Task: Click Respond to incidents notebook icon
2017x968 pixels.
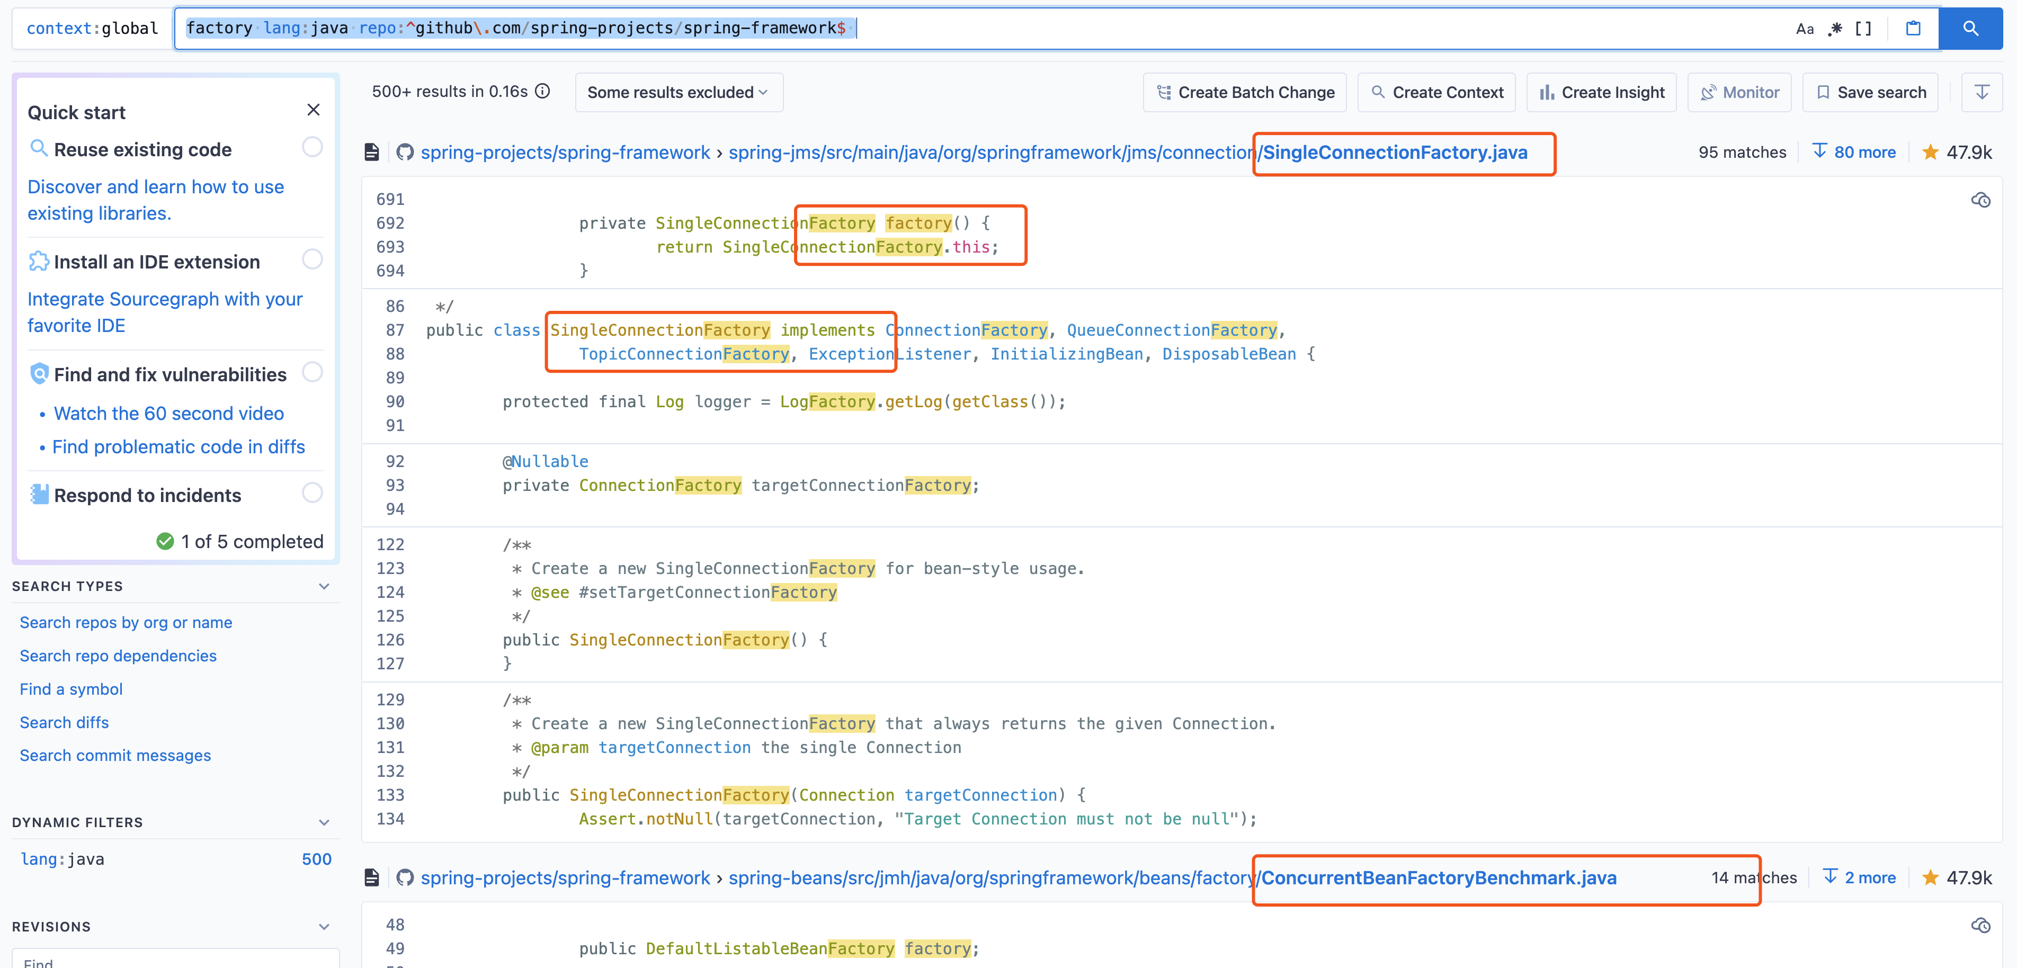Action: pyautogui.click(x=39, y=495)
